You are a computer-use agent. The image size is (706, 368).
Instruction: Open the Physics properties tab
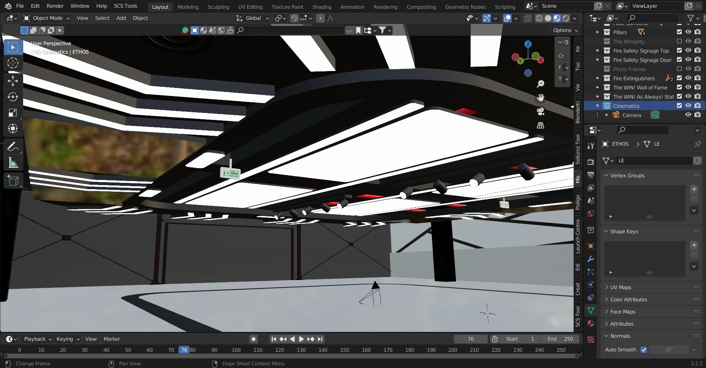[x=591, y=284]
